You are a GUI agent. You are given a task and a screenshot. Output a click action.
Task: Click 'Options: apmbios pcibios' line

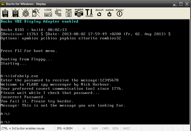coord(61,38)
